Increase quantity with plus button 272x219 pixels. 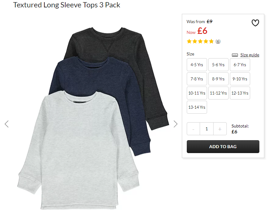click(220, 129)
